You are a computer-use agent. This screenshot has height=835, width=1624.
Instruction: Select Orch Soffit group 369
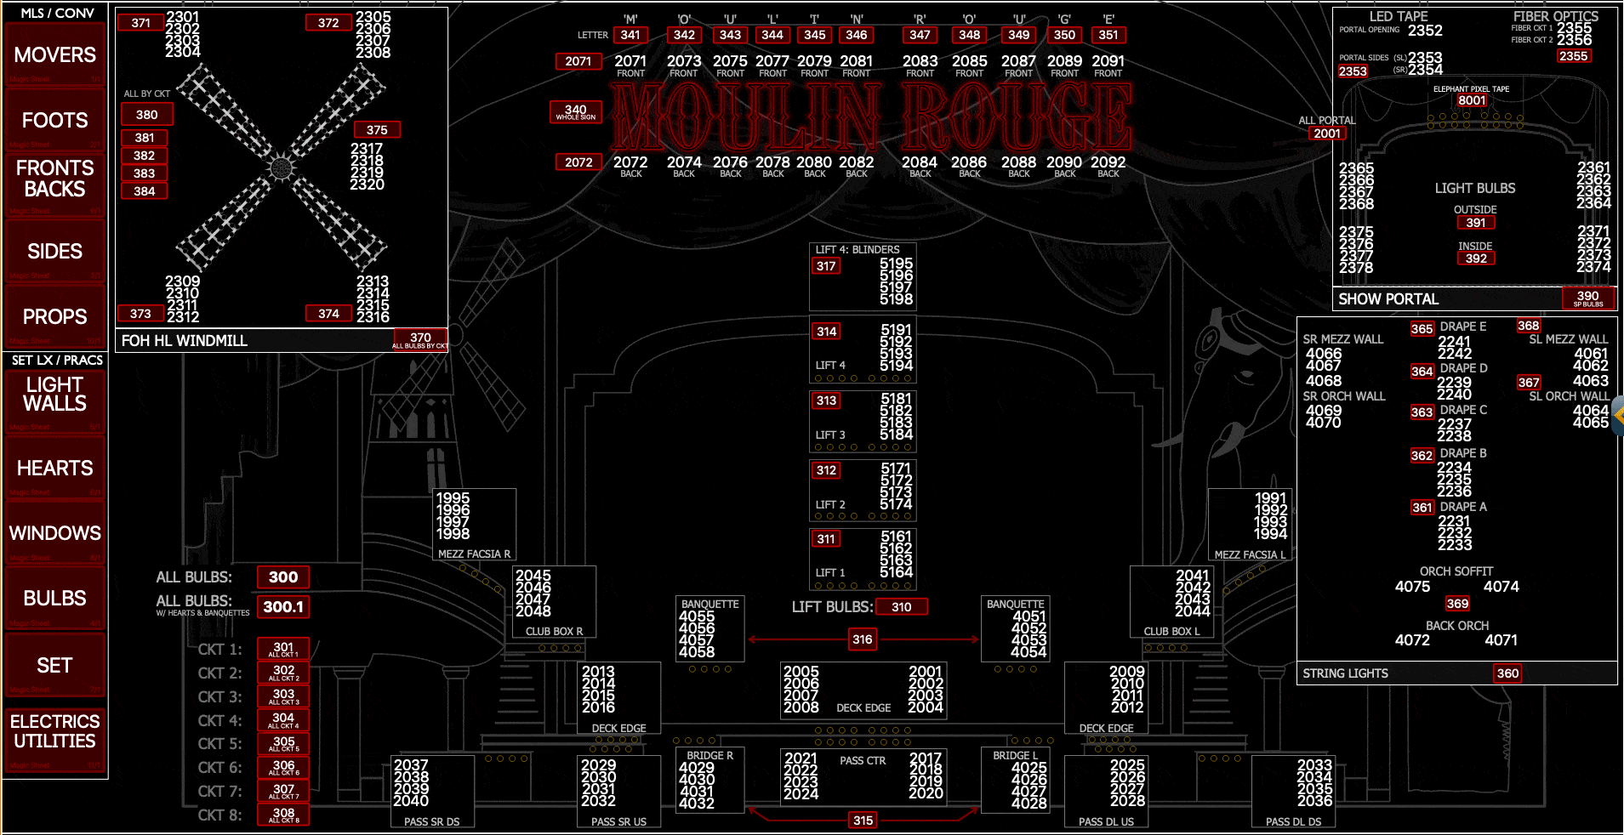click(1457, 604)
